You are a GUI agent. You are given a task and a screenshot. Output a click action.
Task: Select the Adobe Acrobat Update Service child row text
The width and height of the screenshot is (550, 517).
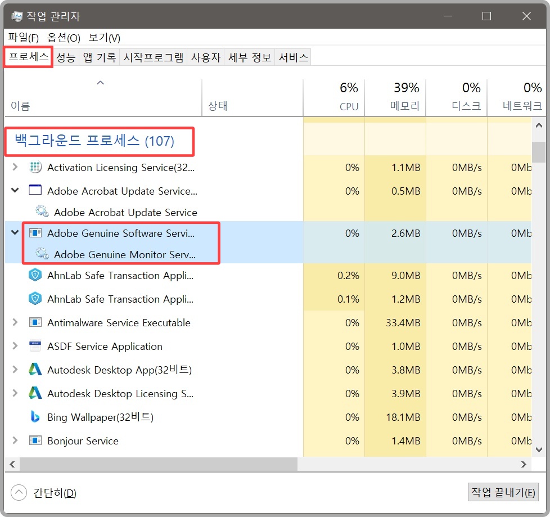tap(125, 212)
